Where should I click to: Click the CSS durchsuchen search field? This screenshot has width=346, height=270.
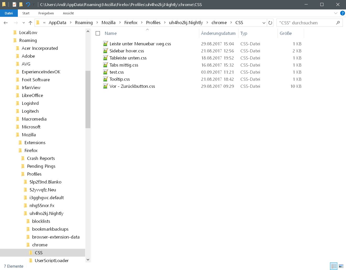point(305,23)
